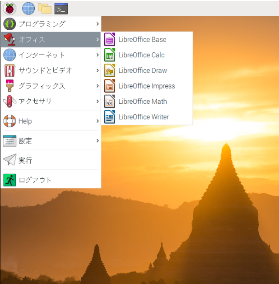This screenshot has width=279, height=284.
Task: Click the LibreOffice Impress presentation icon
Action: (110, 86)
